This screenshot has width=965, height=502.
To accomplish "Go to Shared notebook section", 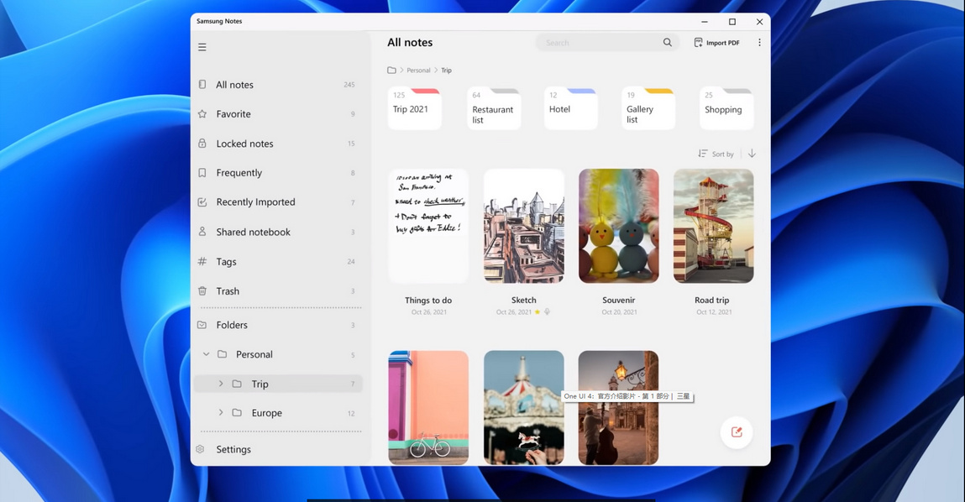I will point(253,232).
